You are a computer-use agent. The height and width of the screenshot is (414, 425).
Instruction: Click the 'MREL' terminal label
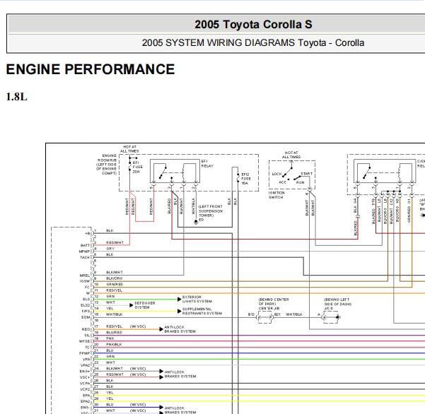pyautogui.click(x=85, y=276)
